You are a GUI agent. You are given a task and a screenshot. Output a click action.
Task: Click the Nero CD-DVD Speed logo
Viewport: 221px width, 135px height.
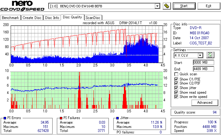point(22,6)
